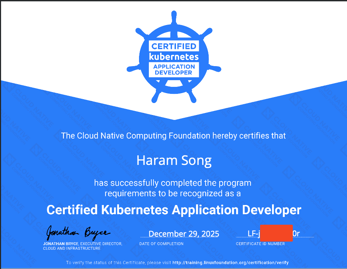
Task: Select the recipient name Haram Song
Action: click(174, 160)
